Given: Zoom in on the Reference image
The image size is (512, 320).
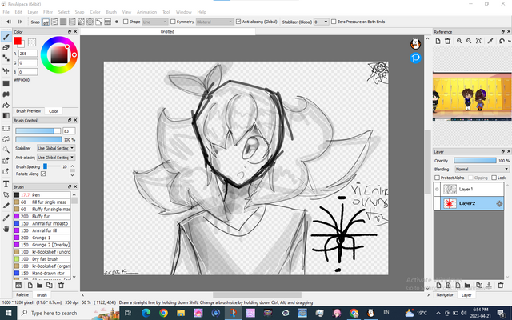Looking at the screenshot, I should point(459,41).
